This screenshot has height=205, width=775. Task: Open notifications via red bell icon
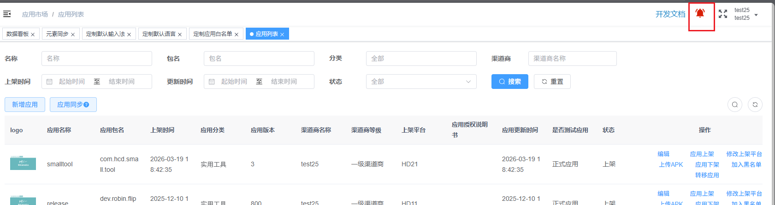click(700, 13)
